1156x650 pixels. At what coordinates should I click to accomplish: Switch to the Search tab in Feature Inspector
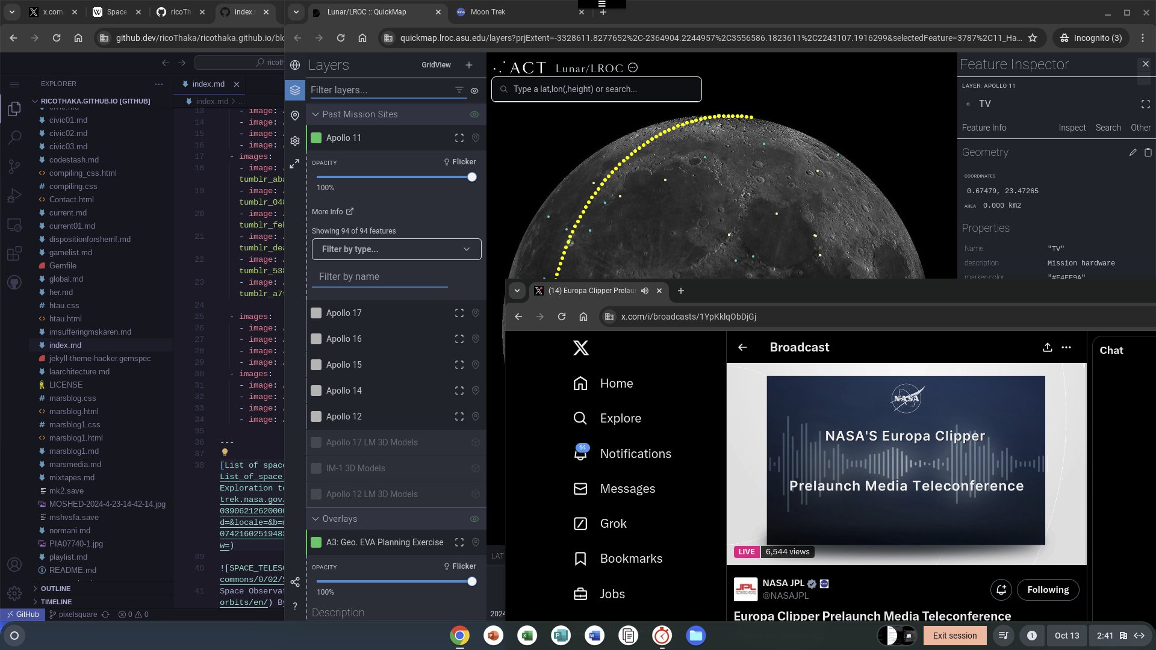click(x=1108, y=128)
